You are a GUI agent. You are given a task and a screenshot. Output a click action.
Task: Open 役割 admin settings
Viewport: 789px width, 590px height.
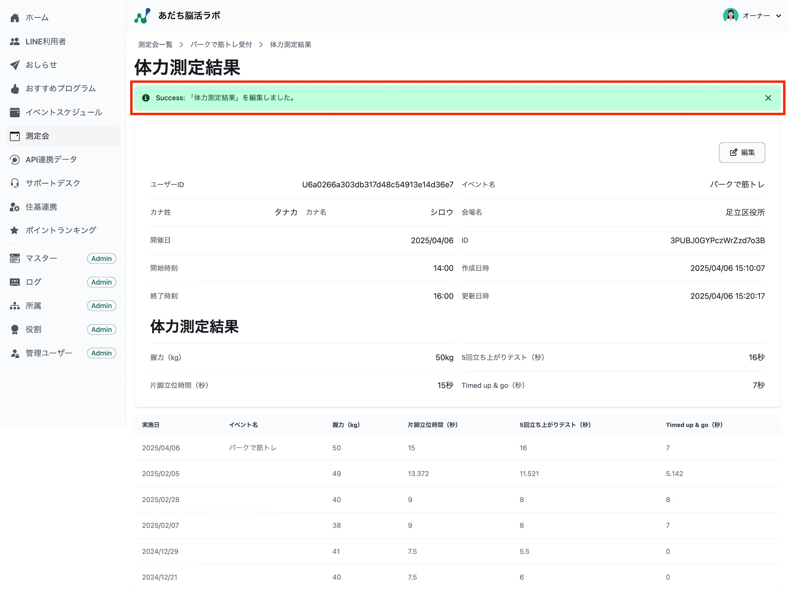(x=34, y=329)
